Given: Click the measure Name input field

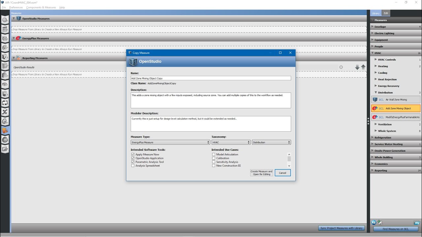Looking at the screenshot, I should pyautogui.click(x=211, y=78).
